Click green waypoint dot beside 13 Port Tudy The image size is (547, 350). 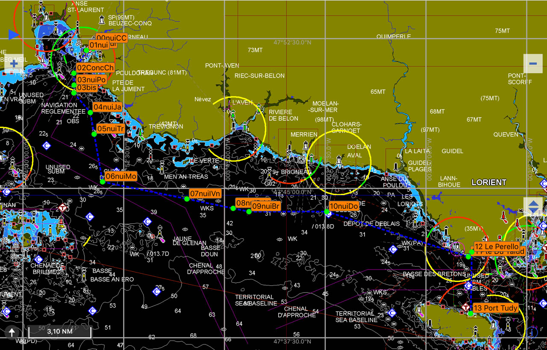(471, 314)
